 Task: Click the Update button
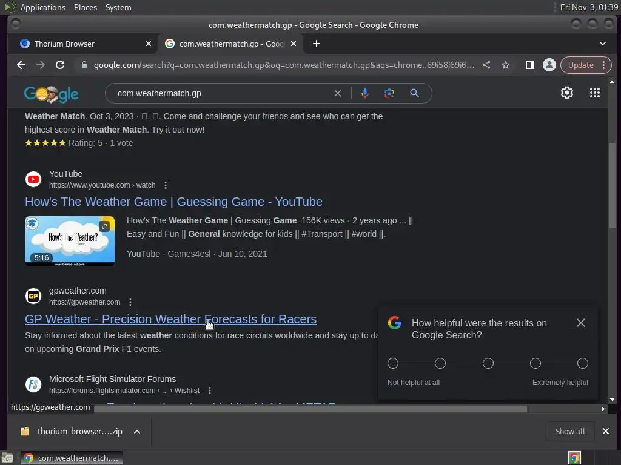[580, 65]
